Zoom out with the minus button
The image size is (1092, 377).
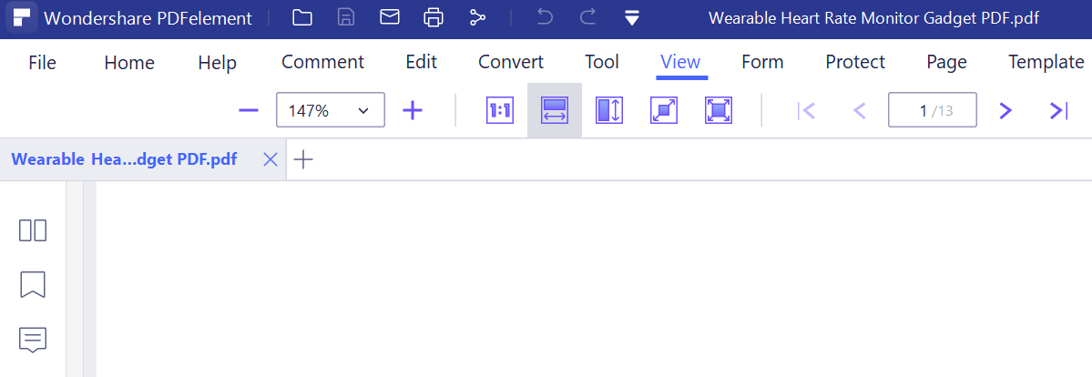click(x=249, y=110)
